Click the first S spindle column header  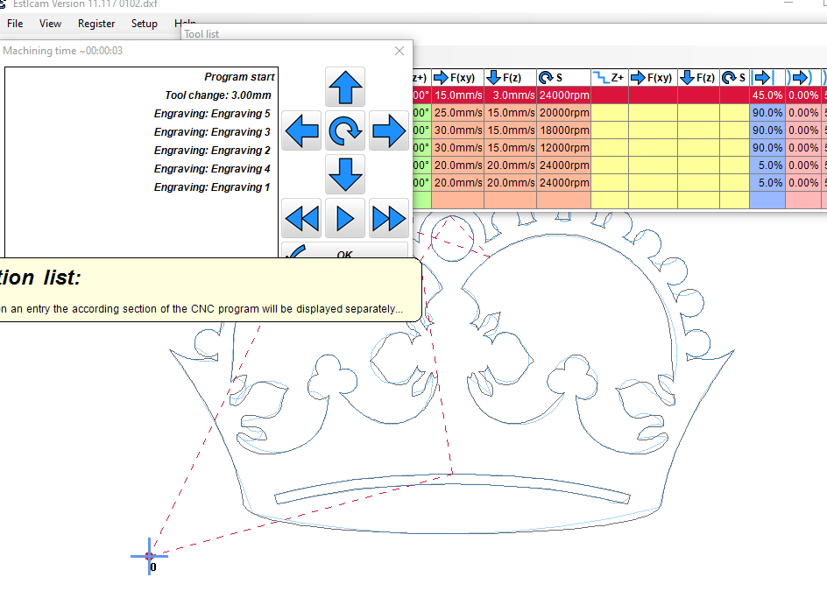563,78
